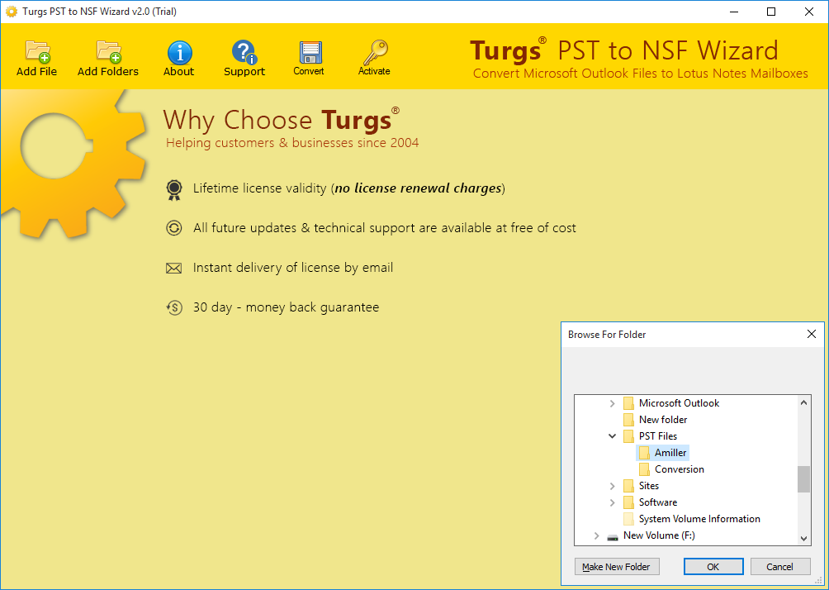Click the Software folder icon
Screen dimensions: 829x590
(628, 502)
